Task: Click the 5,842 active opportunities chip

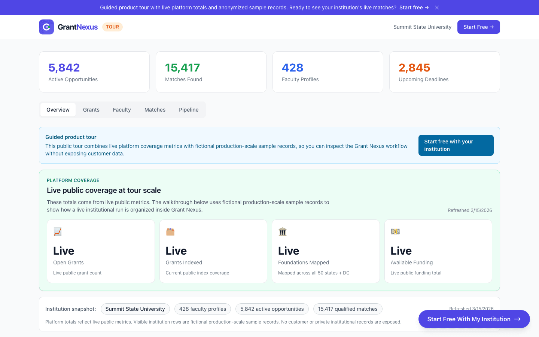Action: click(x=272, y=309)
